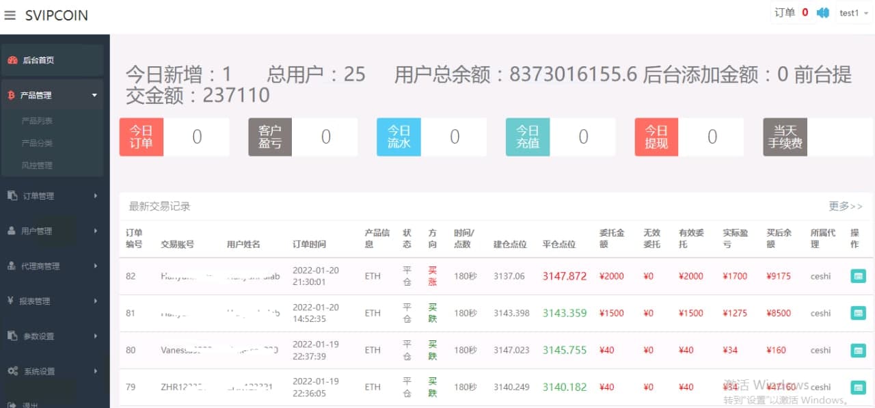Viewport: 875px width, 408px height.
Task: Click the blue speaker sound icon
Action: pos(822,13)
